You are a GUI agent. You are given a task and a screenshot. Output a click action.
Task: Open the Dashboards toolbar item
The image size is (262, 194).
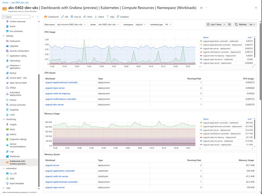click(x=51, y=17)
